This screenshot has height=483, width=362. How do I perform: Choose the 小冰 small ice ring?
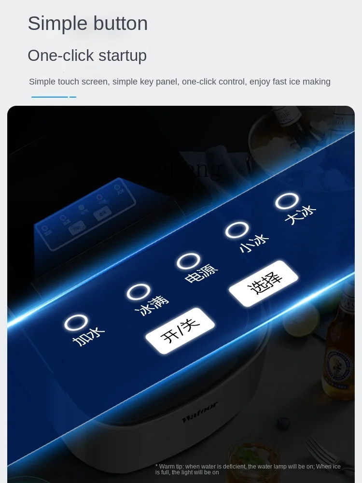pyautogui.click(x=237, y=230)
